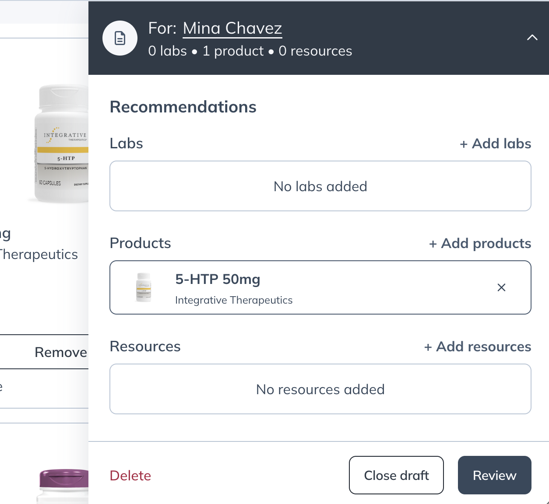Click the Remove button on left card
This screenshot has height=504, width=549.
[60, 352]
